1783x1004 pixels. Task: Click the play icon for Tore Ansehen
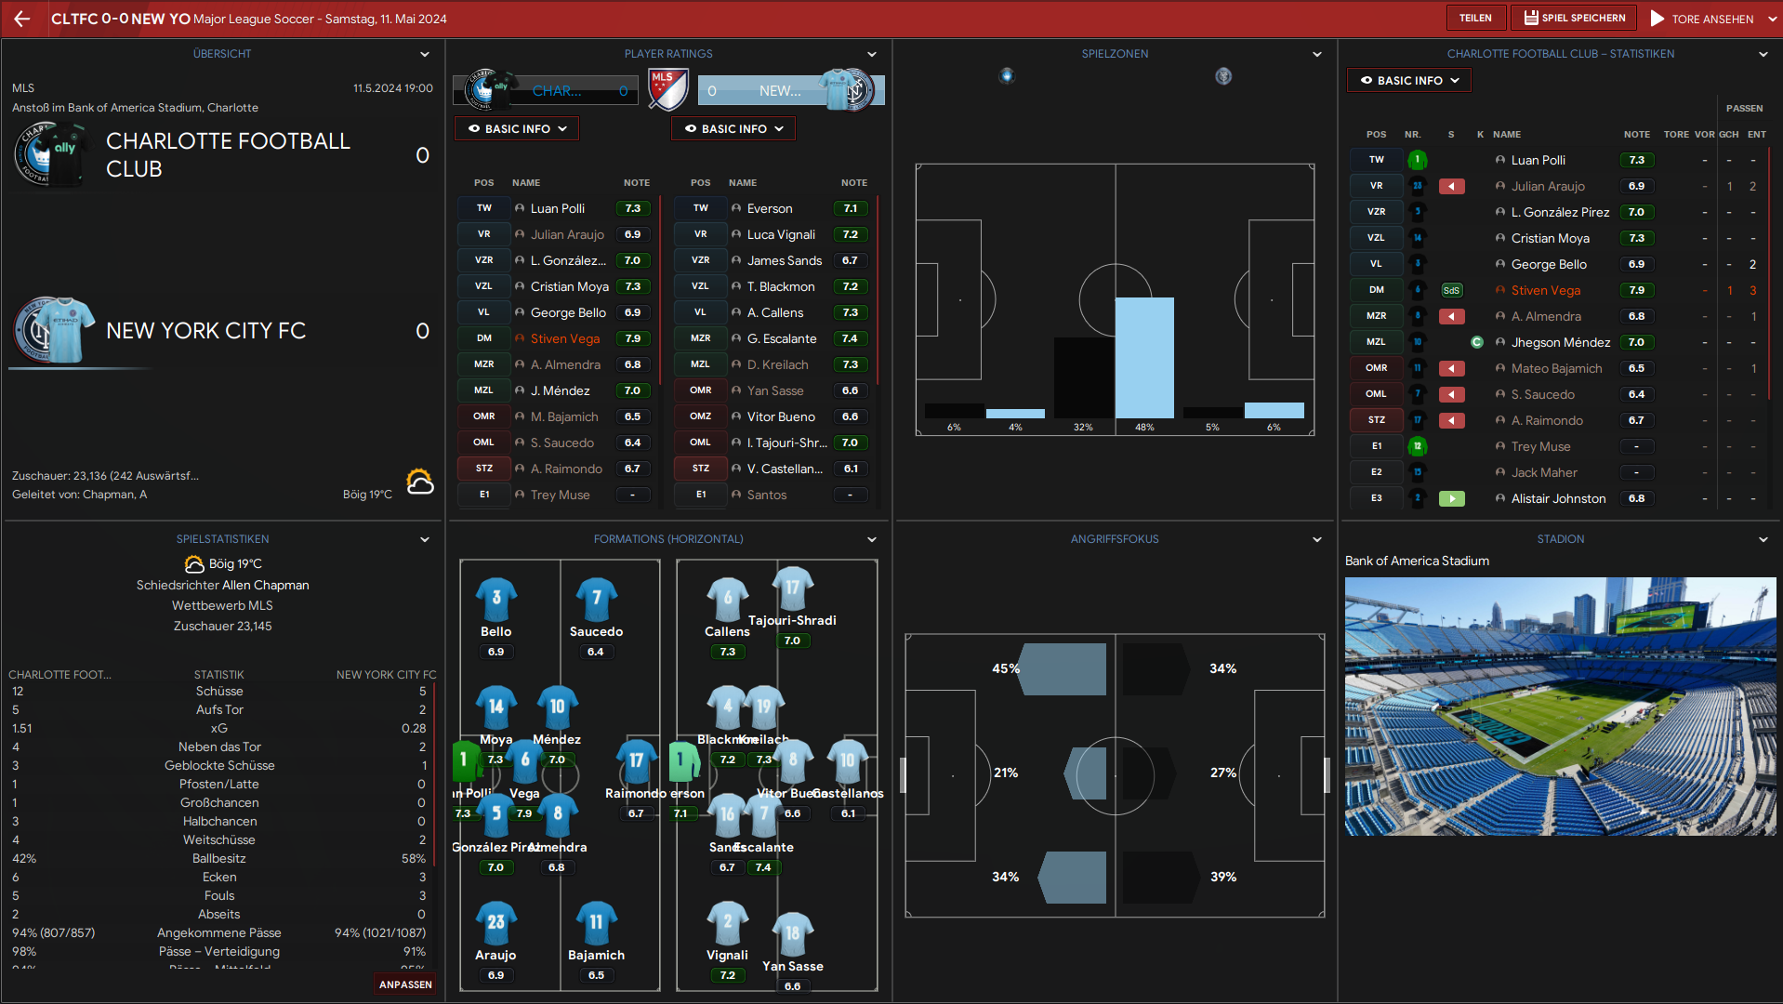[x=1658, y=19]
